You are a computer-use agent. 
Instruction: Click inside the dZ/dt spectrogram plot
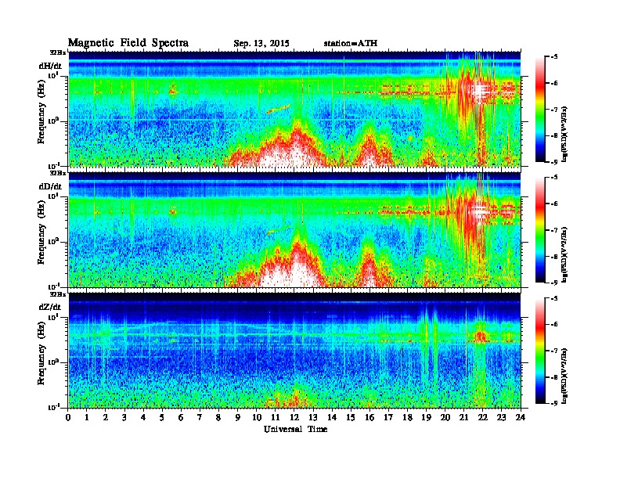point(294,351)
